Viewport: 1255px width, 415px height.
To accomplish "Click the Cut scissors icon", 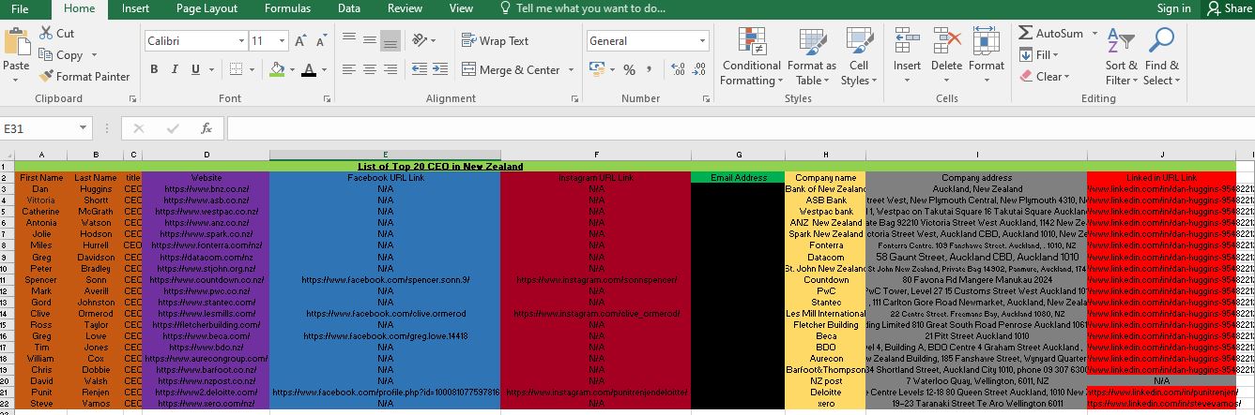I will pyautogui.click(x=46, y=33).
